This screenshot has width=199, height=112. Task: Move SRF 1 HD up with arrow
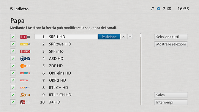(x=124, y=37)
